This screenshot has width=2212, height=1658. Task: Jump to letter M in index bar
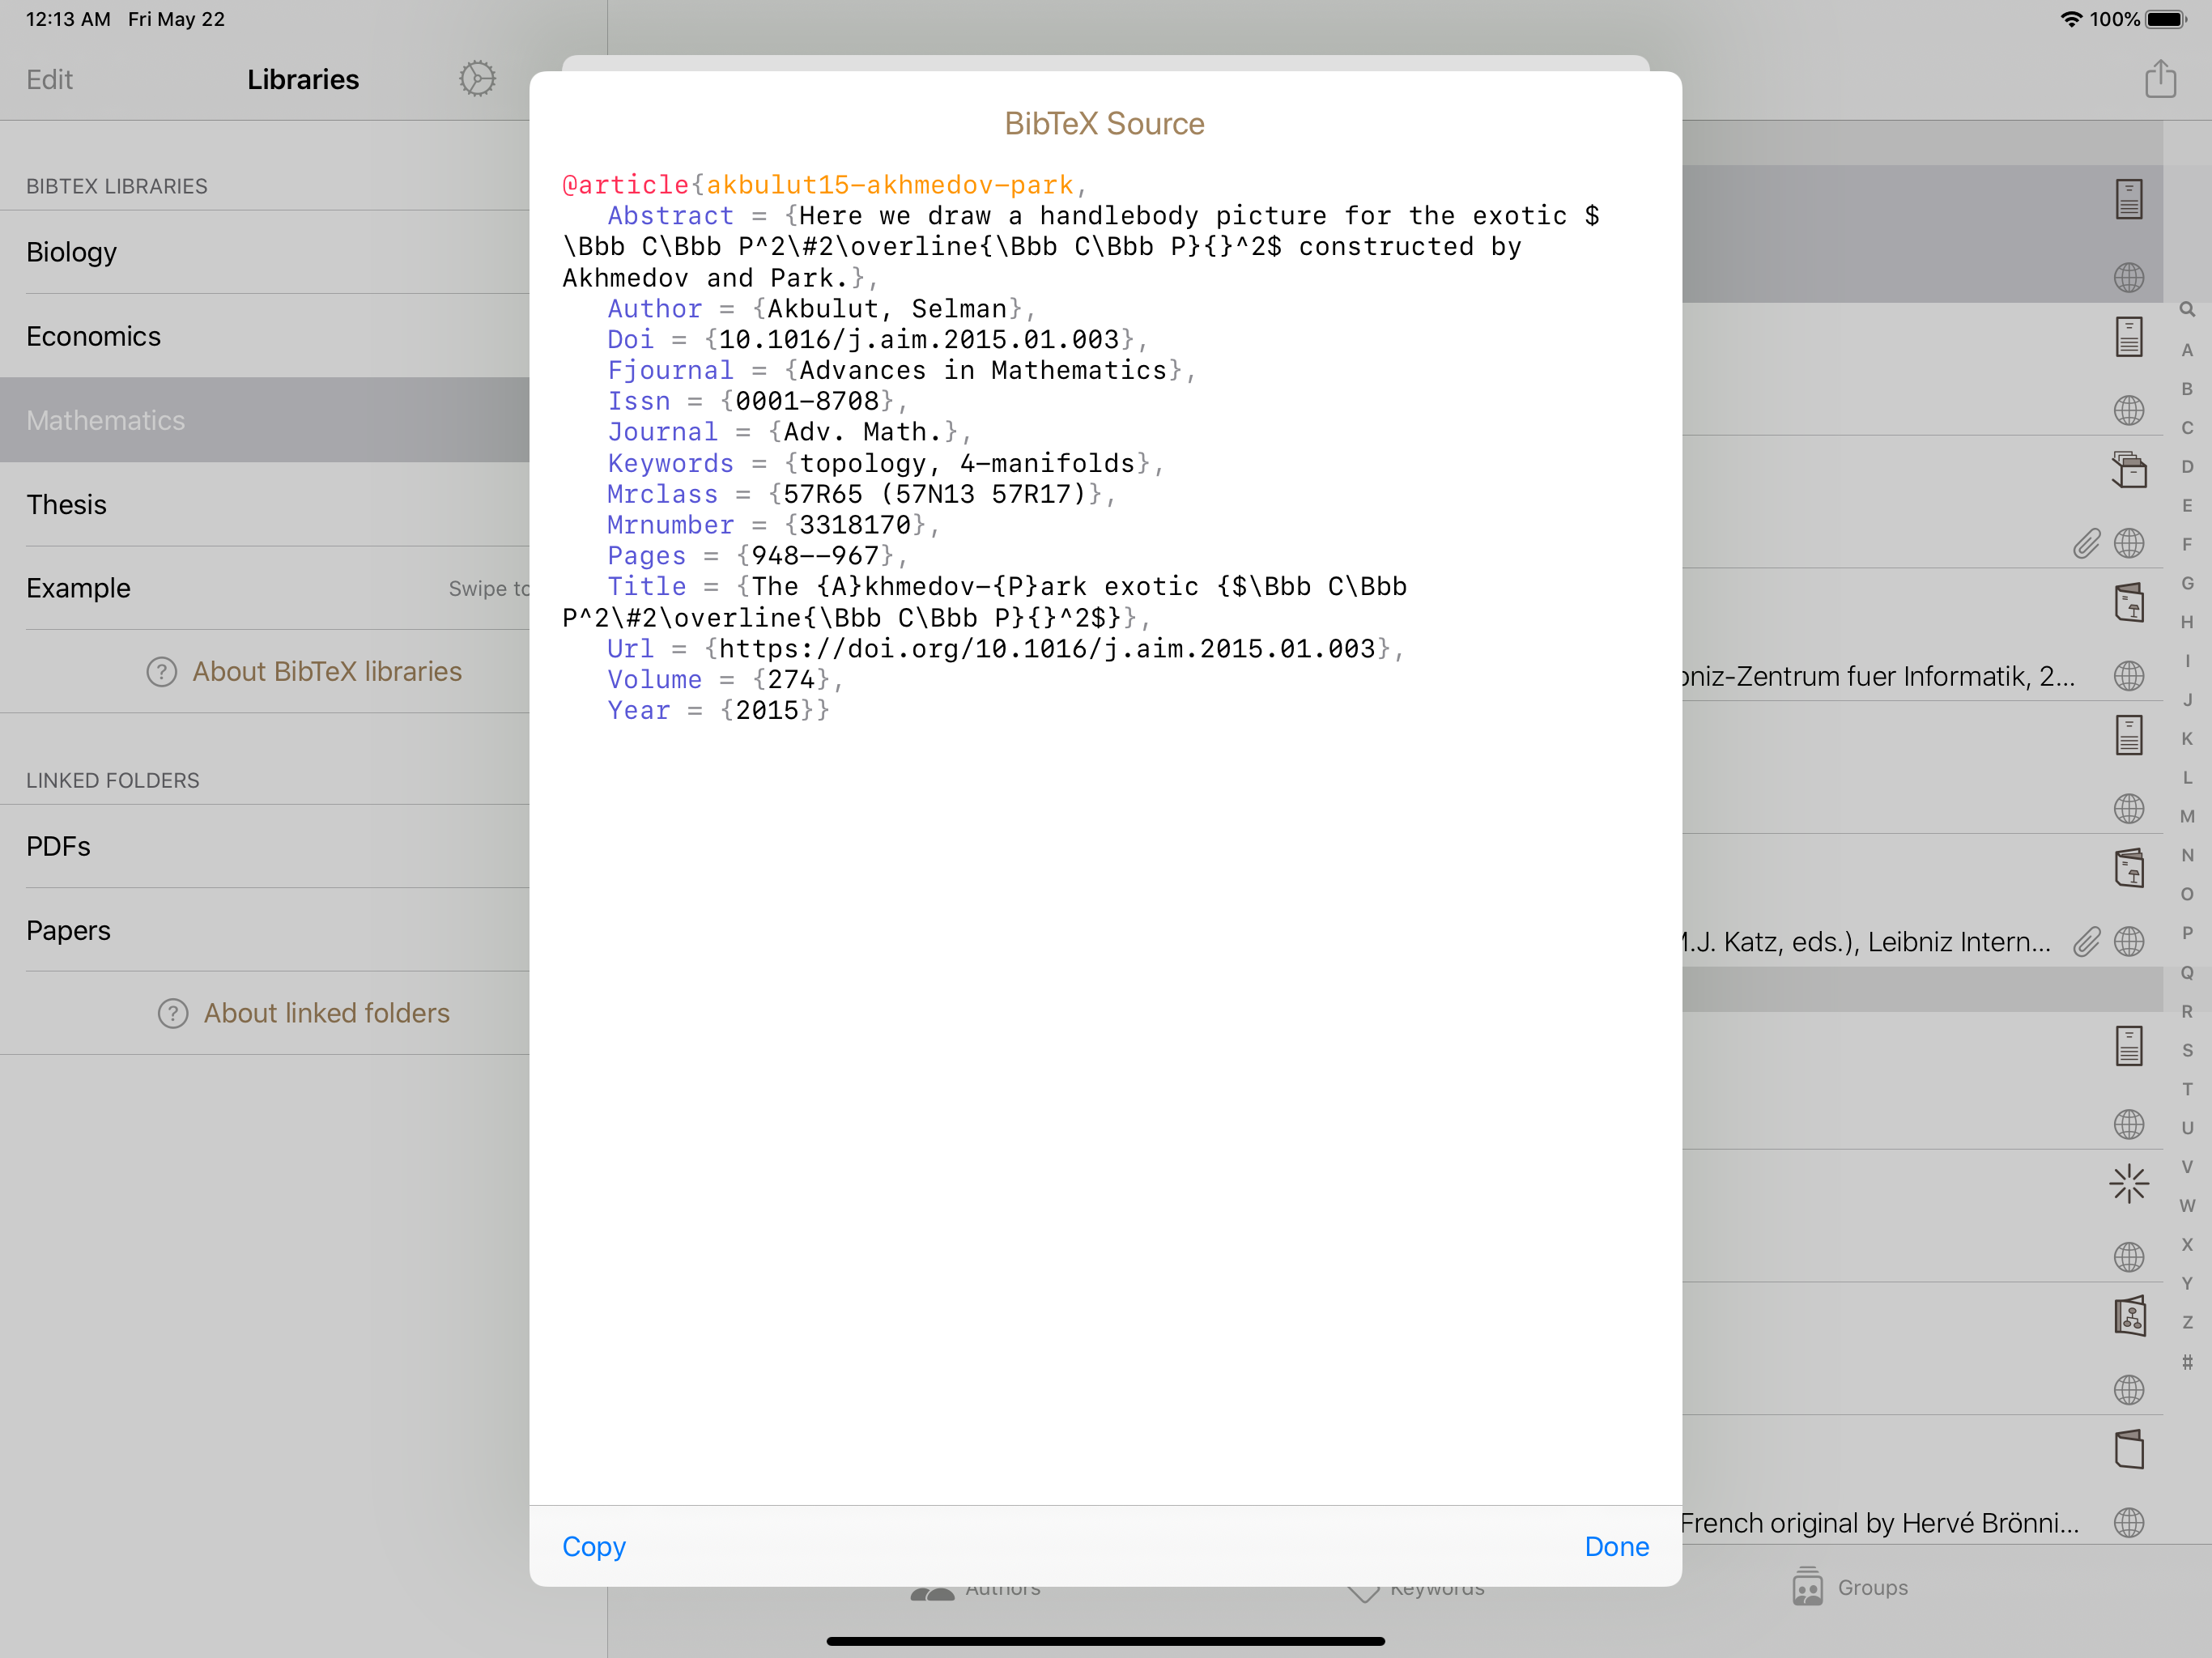pos(2187,817)
